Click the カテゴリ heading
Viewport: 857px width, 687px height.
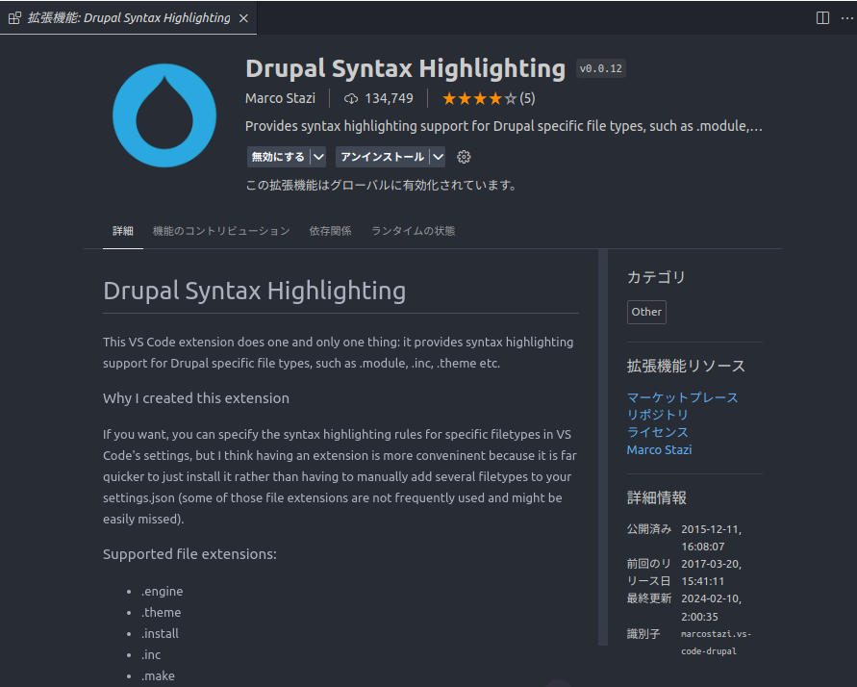656,277
